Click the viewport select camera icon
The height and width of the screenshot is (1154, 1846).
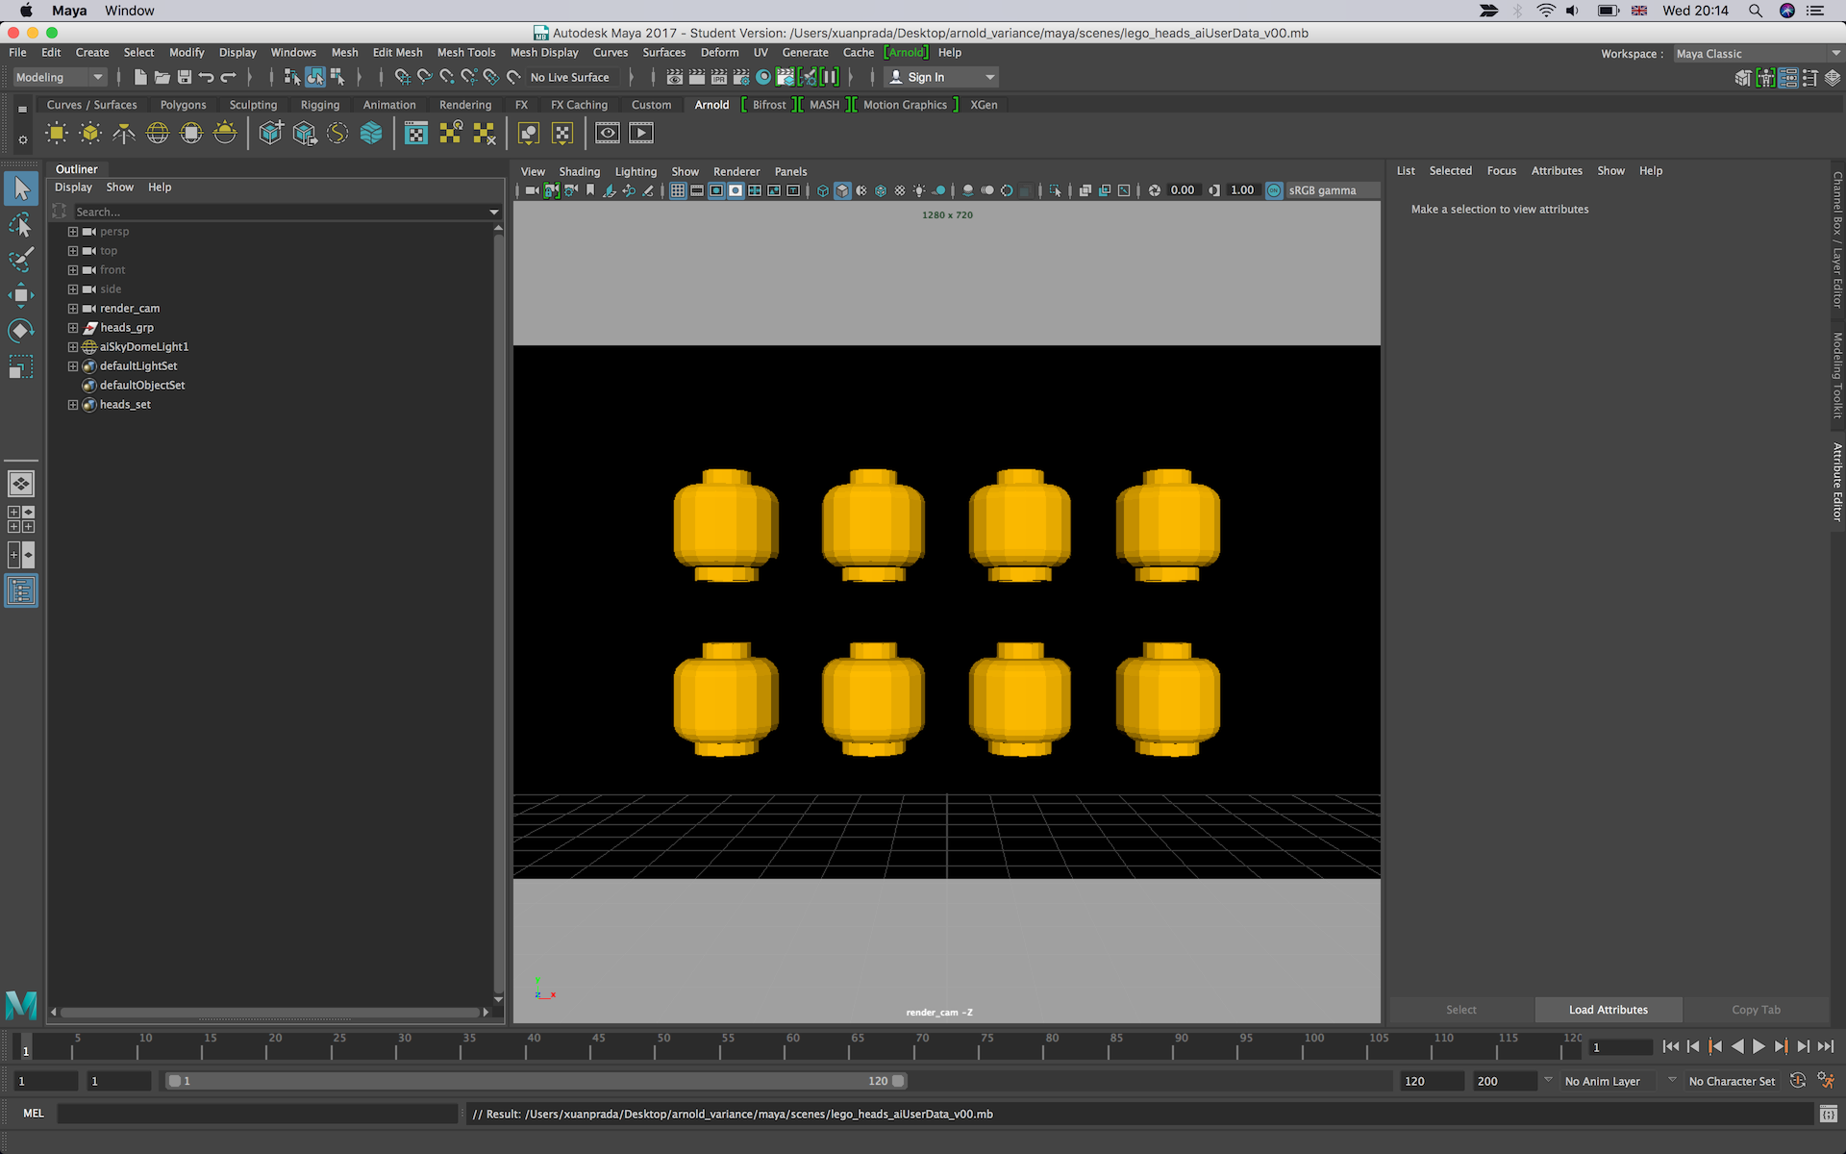pos(532,190)
